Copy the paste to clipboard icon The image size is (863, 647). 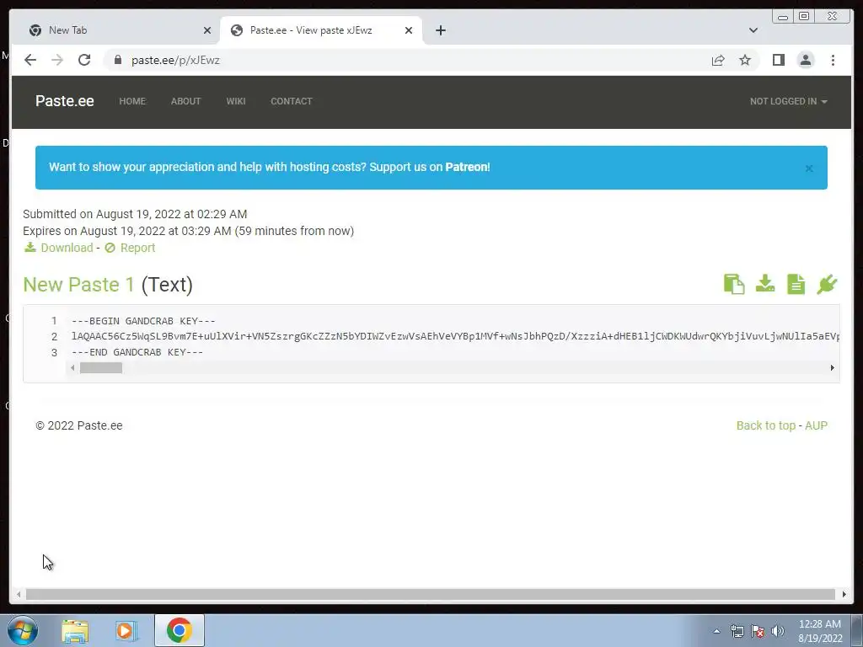734,285
